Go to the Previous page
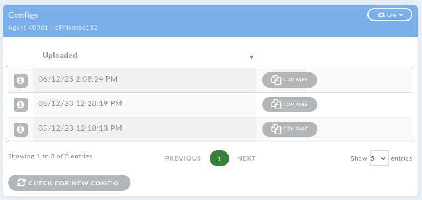422x200 pixels. point(183,158)
